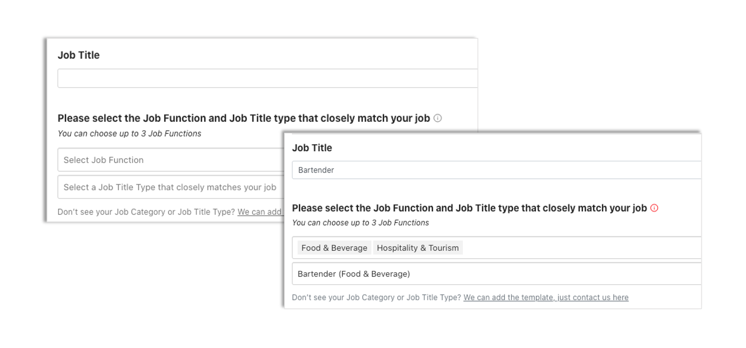Click the 'We can add' link in left panel
Viewport: 746px width, 348px height.
259,211
